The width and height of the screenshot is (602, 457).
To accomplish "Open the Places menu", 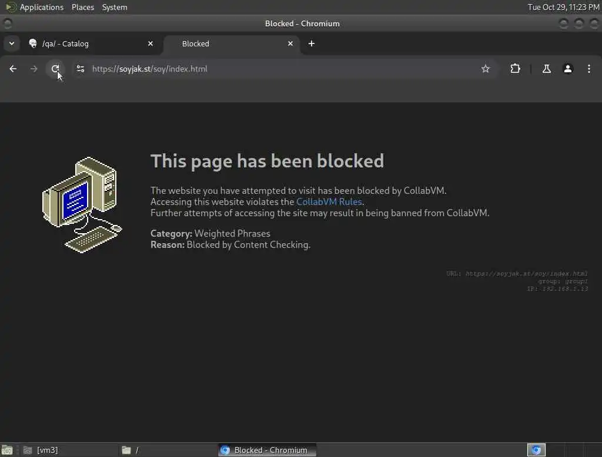I will [x=82, y=7].
